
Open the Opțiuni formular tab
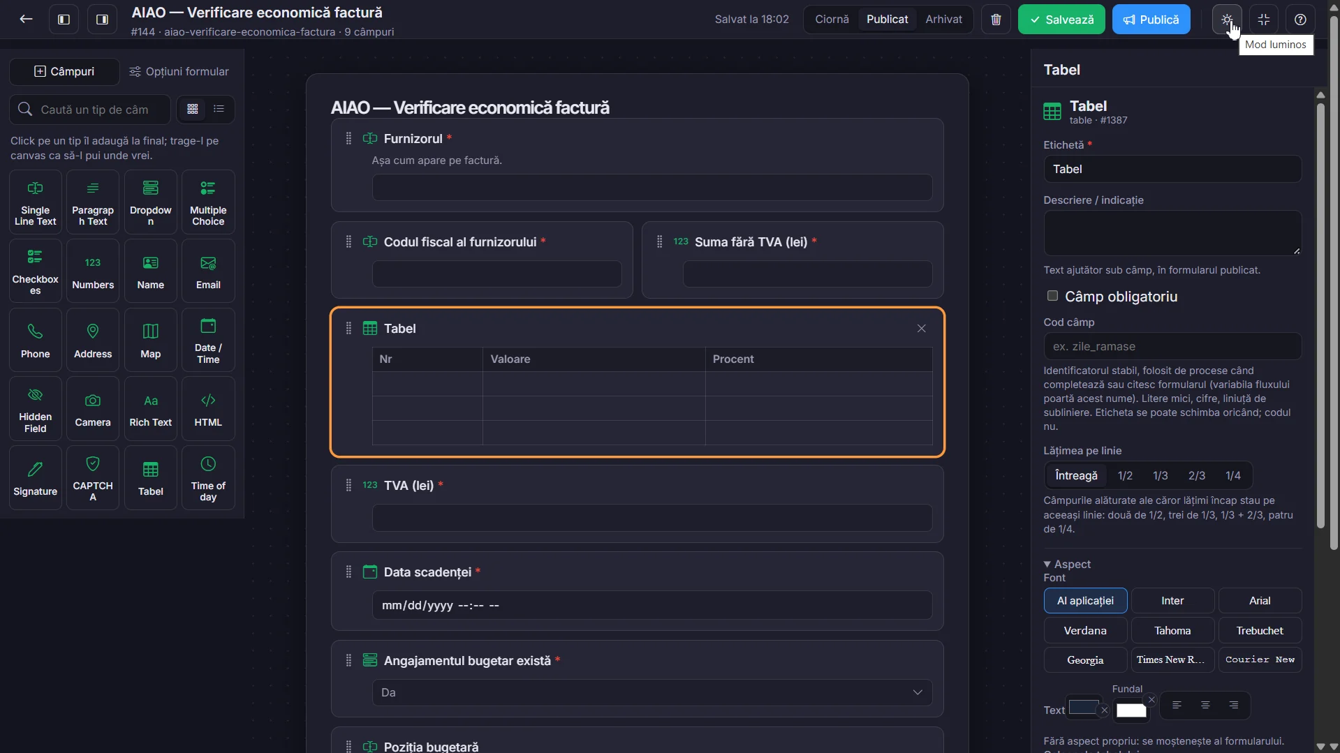click(179, 71)
